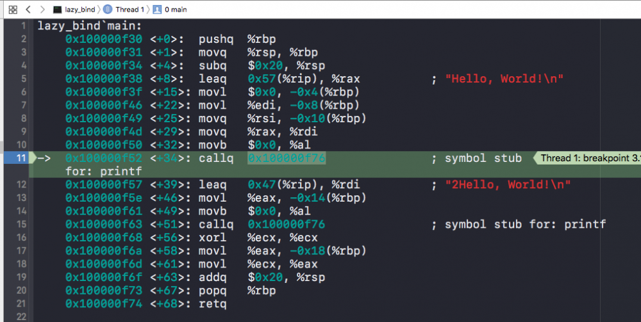Go forward with the right arrow
Viewport: 641px width, 322px height.
click(x=42, y=10)
